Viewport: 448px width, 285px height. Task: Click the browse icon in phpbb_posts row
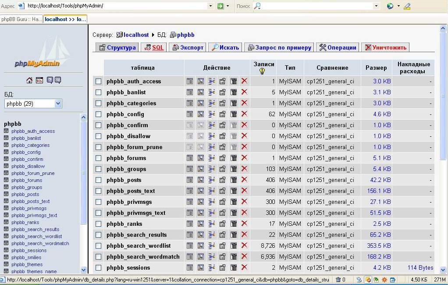(x=190, y=180)
